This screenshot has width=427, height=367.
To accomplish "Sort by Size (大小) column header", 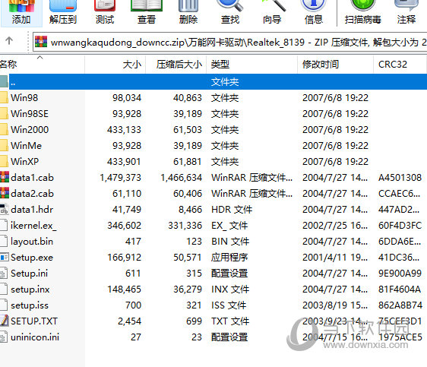I will 115,65.
